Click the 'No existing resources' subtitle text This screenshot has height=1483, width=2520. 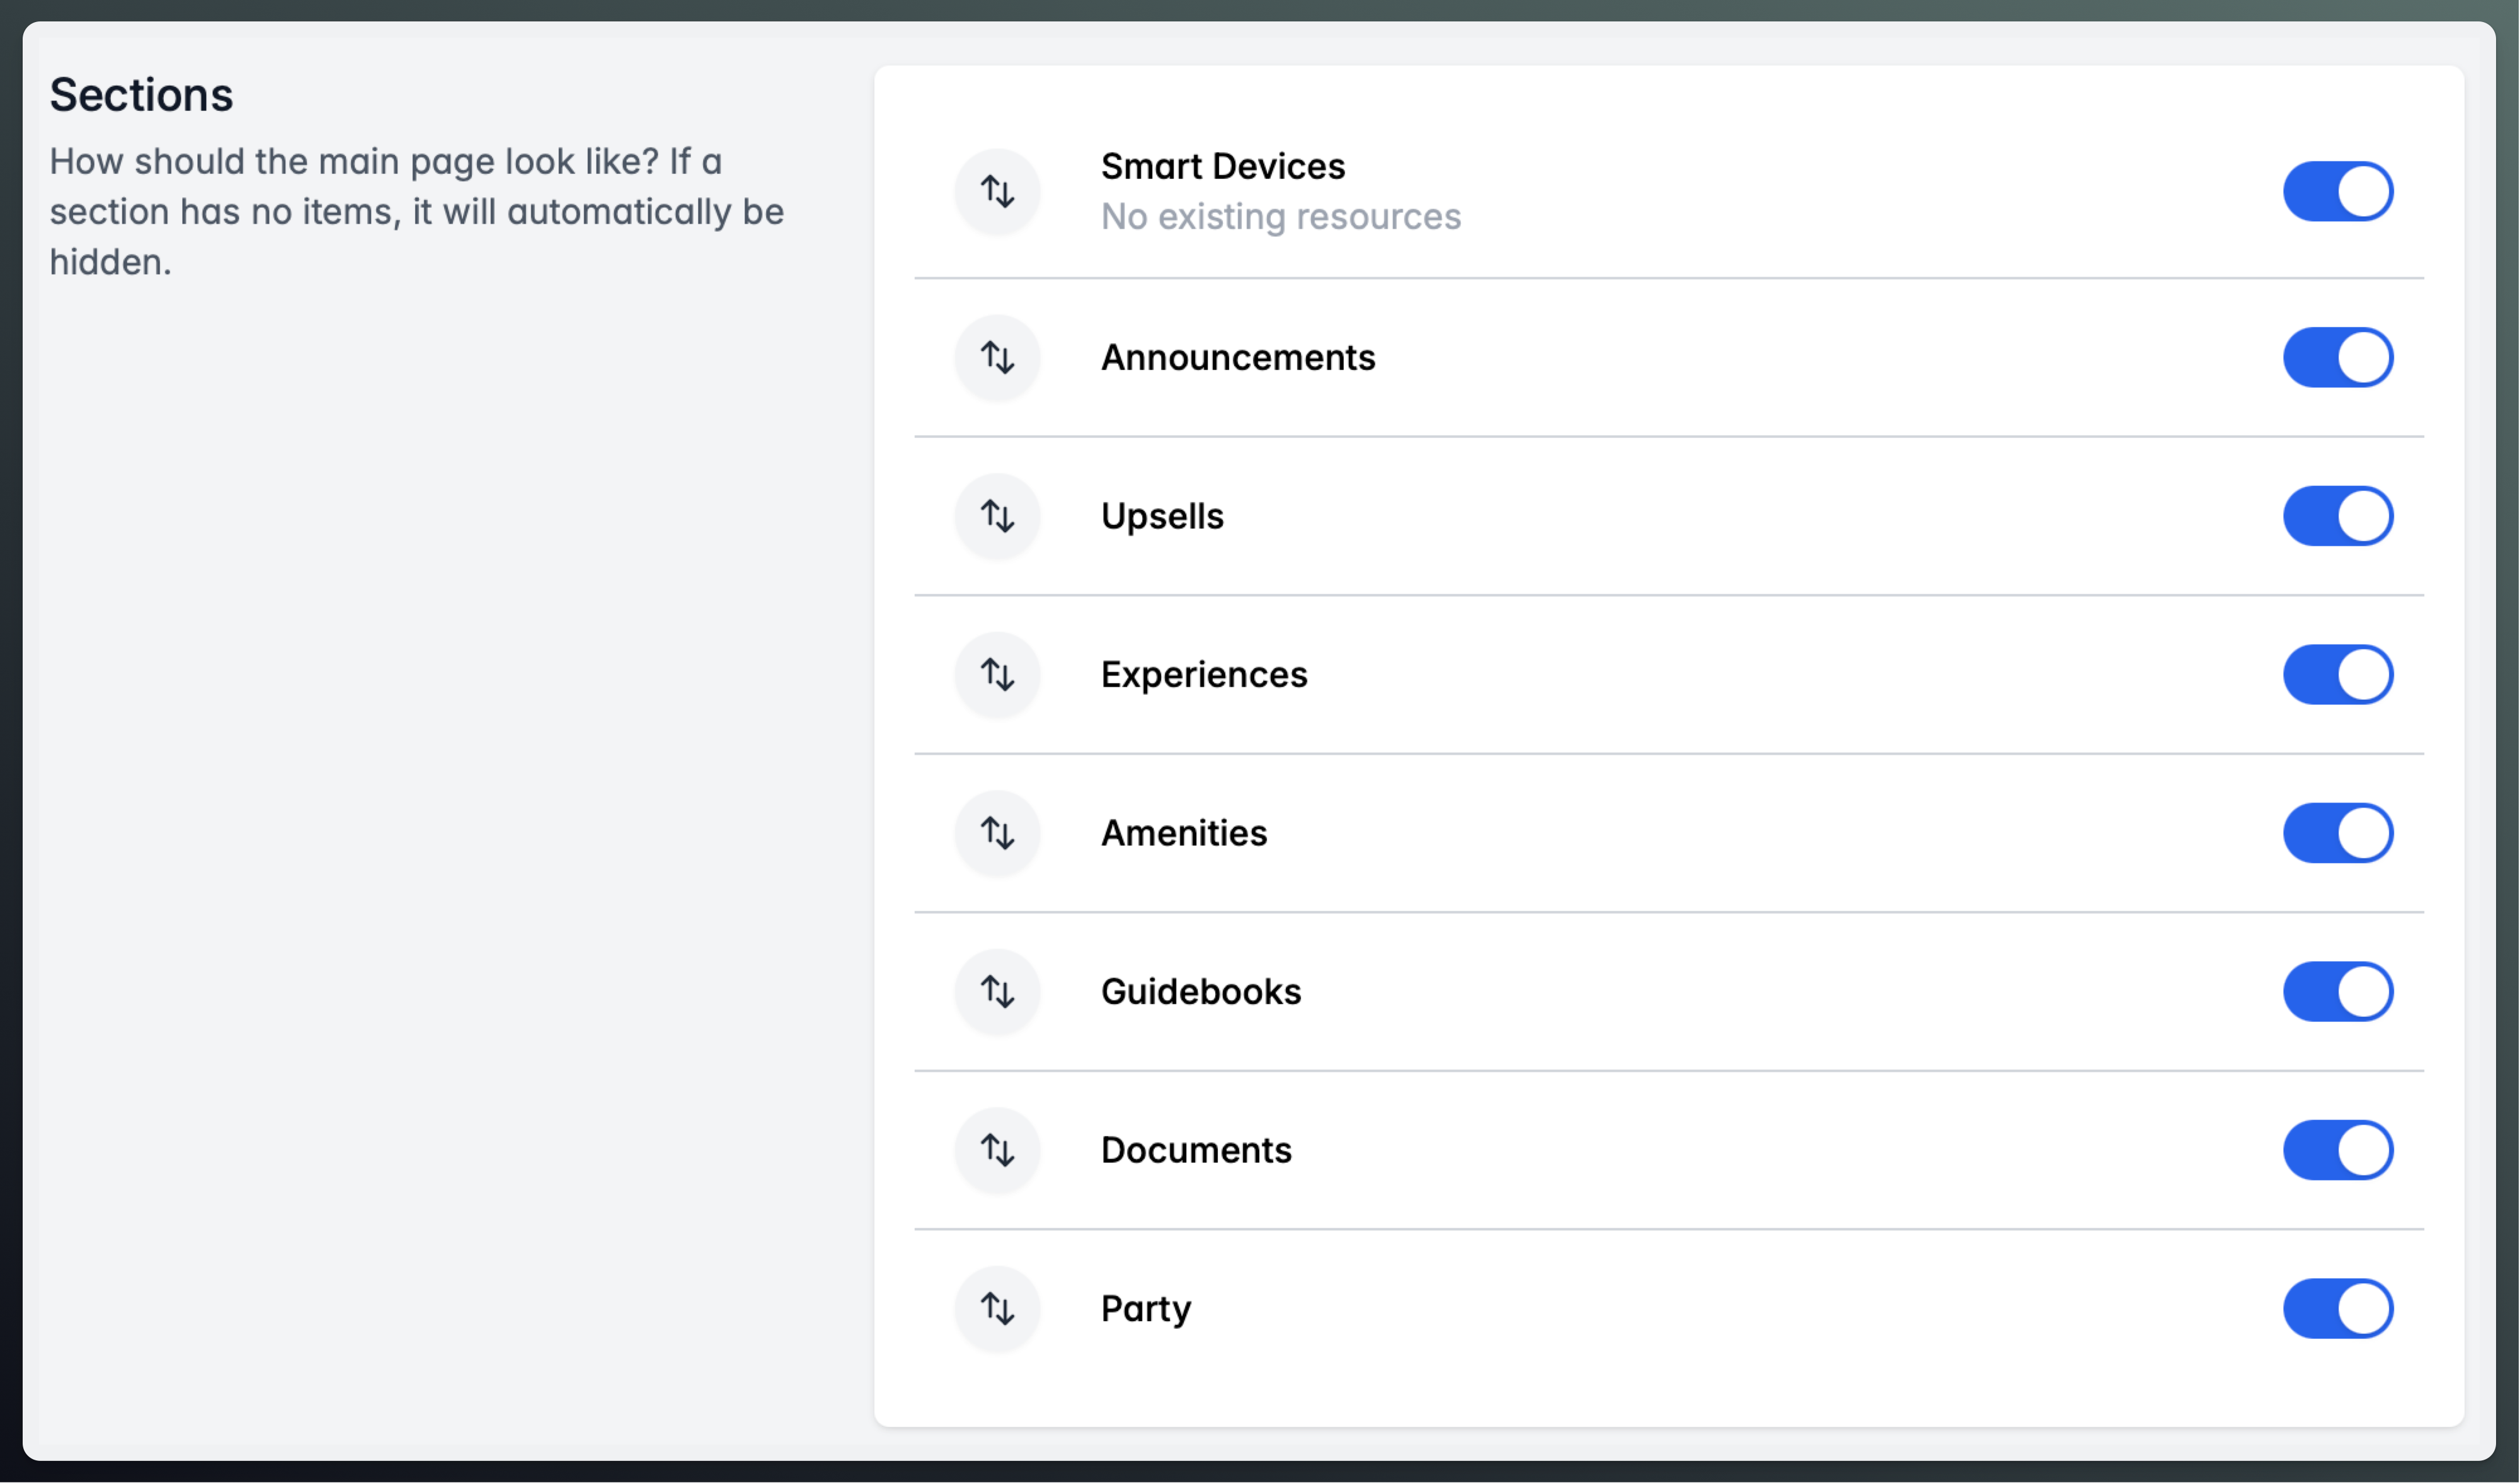pos(1280,216)
